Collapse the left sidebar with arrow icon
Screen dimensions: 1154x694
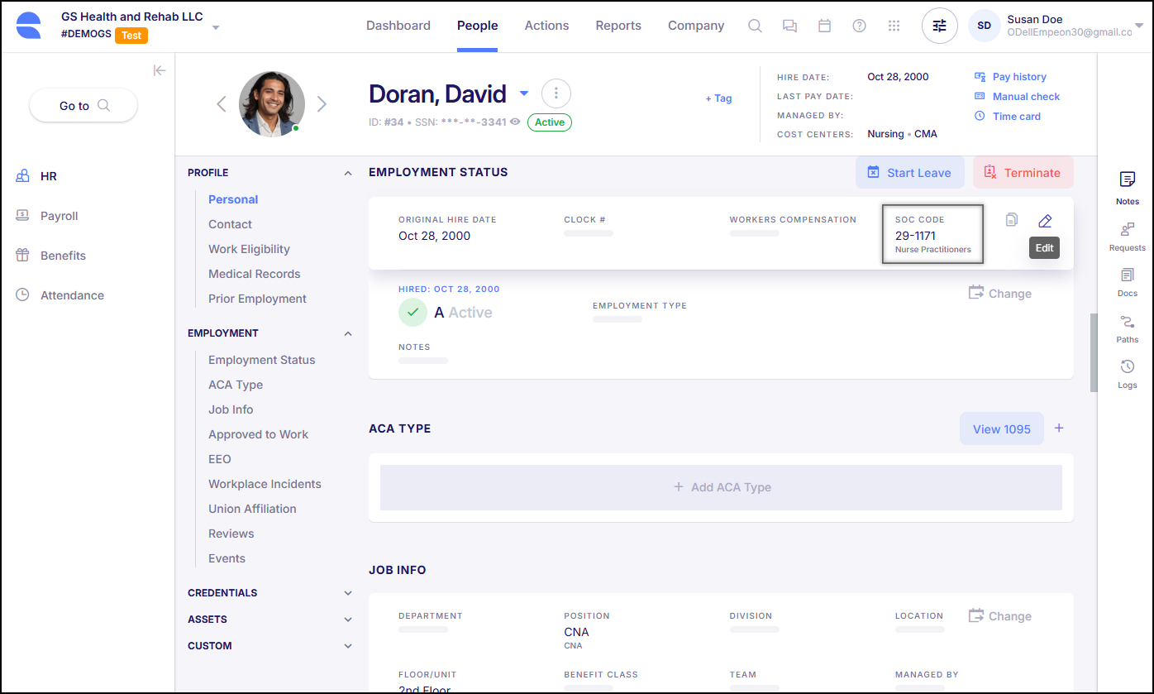pos(160,70)
